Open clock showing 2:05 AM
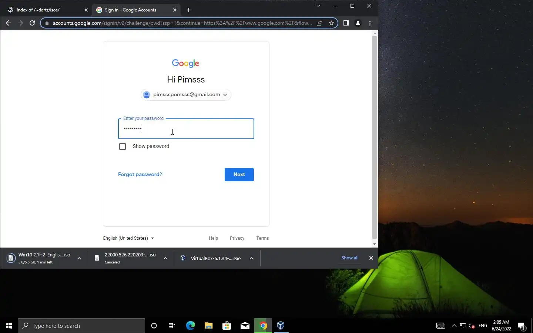This screenshot has width=533, height=333. 502,326
